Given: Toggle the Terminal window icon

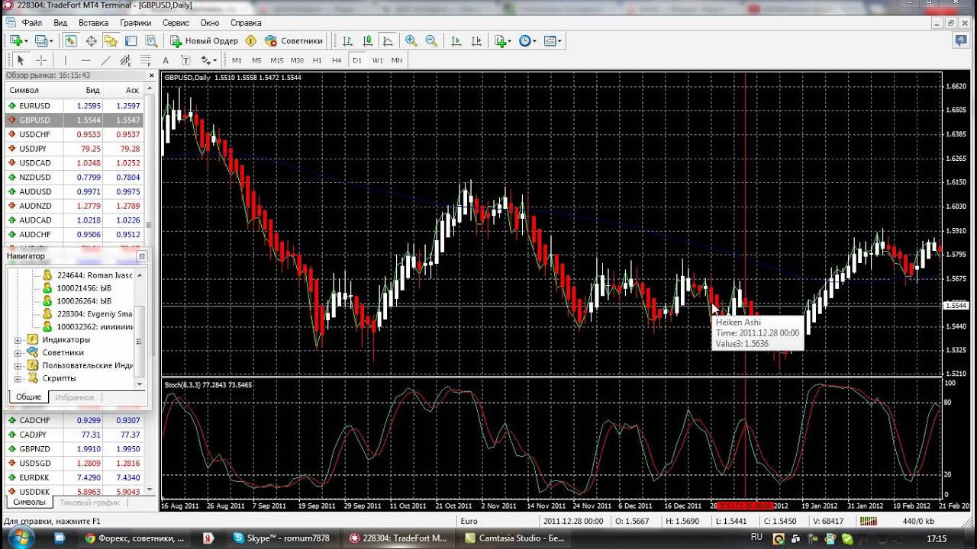Looking at the screenshot, I should (x=131, y=40).
